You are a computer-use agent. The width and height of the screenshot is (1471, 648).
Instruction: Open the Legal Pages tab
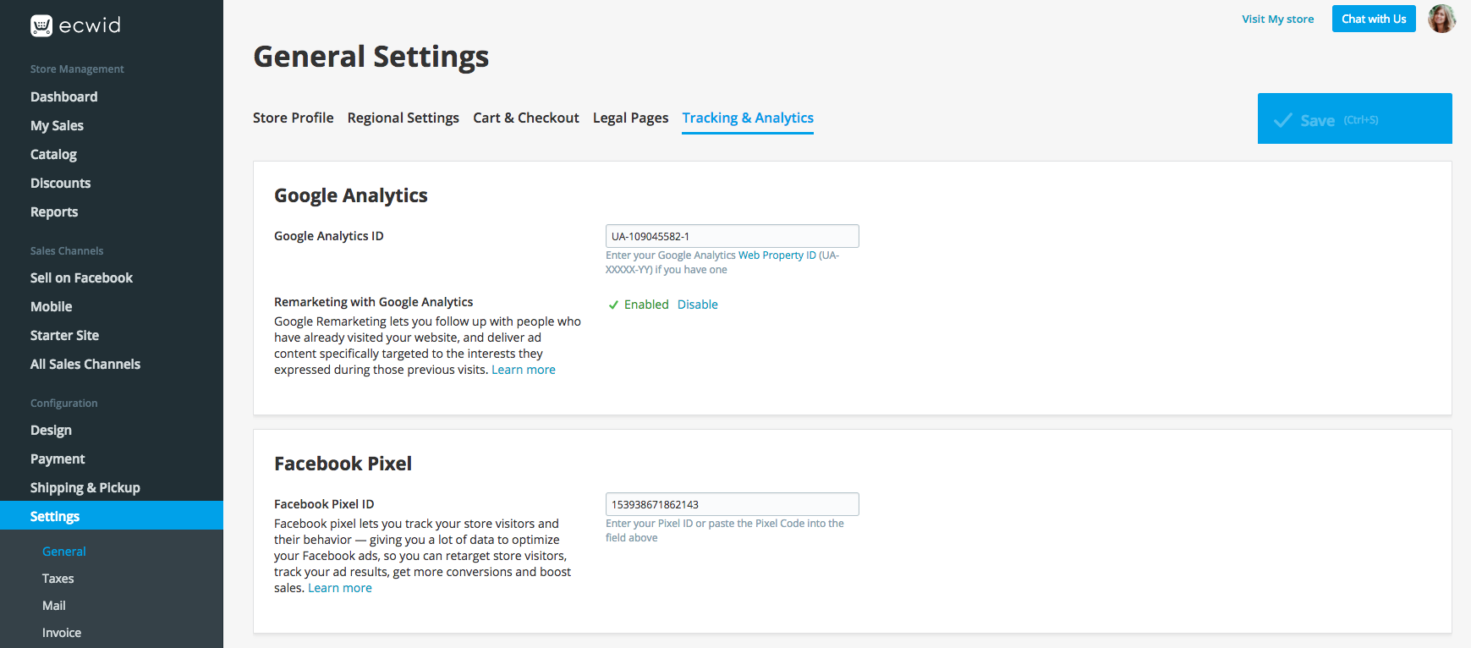(631, 118)
